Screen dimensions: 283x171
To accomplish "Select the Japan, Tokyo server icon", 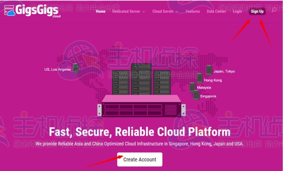I will click(209, 70).
